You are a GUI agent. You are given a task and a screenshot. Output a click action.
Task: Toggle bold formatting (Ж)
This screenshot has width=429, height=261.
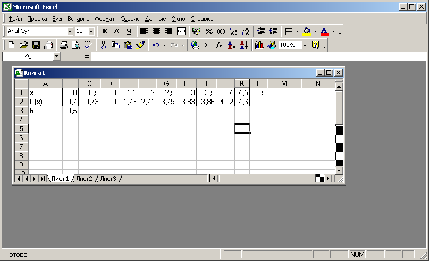coord(105,31)
